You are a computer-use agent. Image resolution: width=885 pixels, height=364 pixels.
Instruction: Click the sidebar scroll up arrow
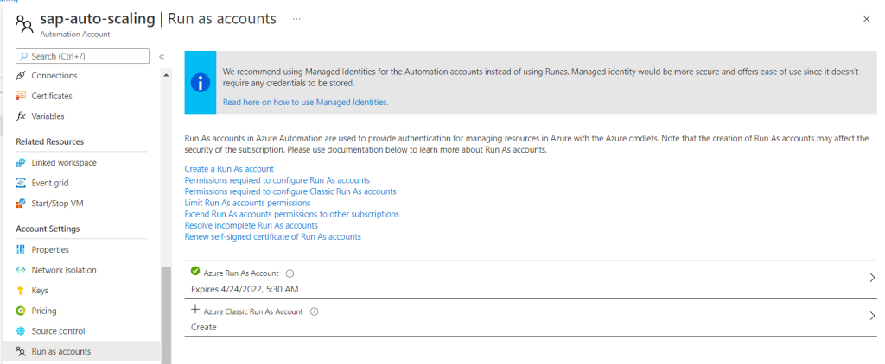click(x=166, y=75)
